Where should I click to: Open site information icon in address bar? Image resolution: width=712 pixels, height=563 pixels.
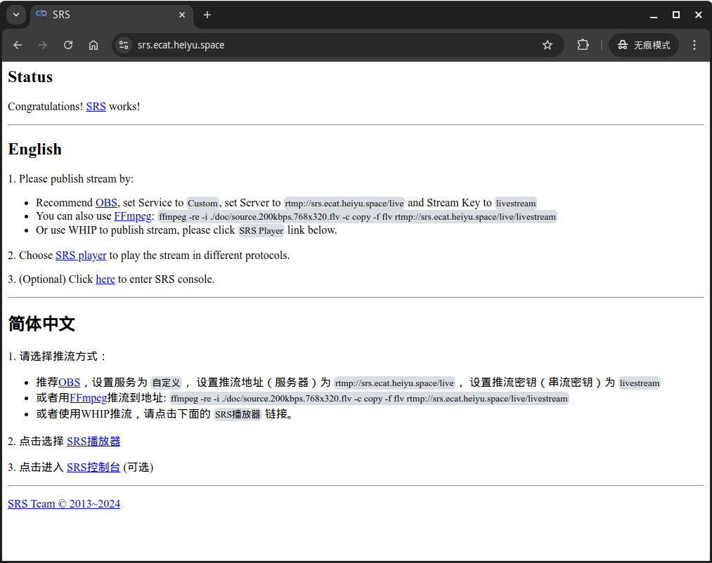click(124, 45)
